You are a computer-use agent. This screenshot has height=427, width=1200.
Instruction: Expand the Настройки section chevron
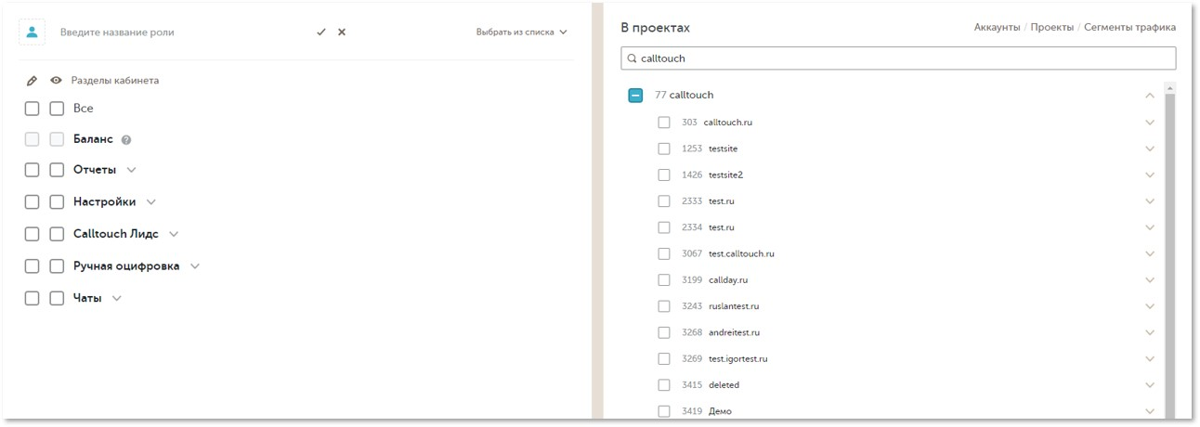151,201
